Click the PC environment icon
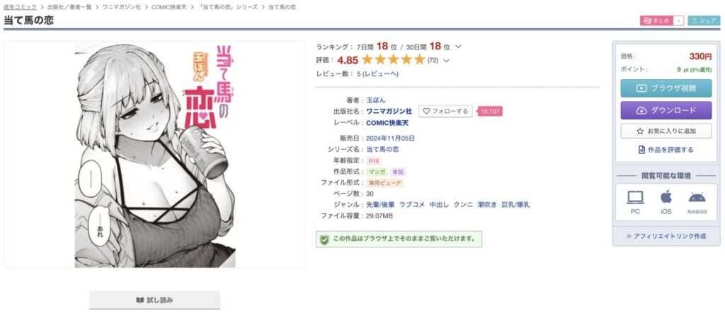This screenshot has height=332, width=725. [635, 197]
